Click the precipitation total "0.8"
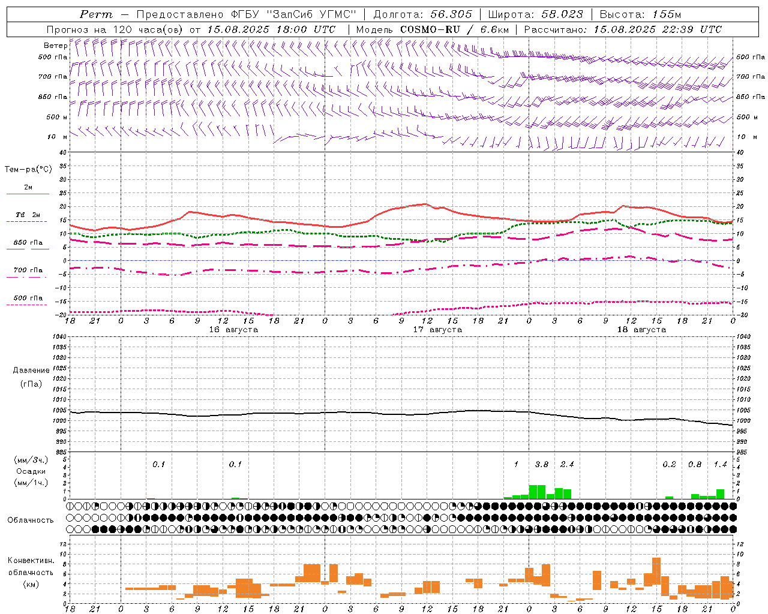 point(695,465)
